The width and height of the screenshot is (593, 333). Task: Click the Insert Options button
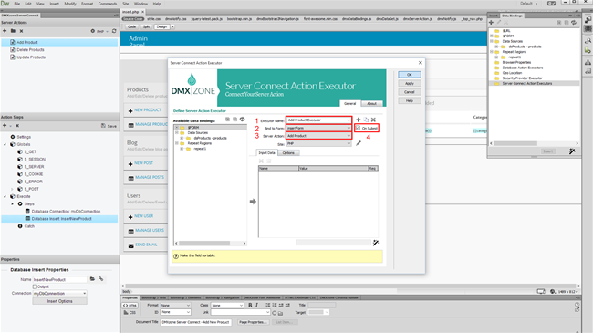pyautogui.click(x=59, y=301)
